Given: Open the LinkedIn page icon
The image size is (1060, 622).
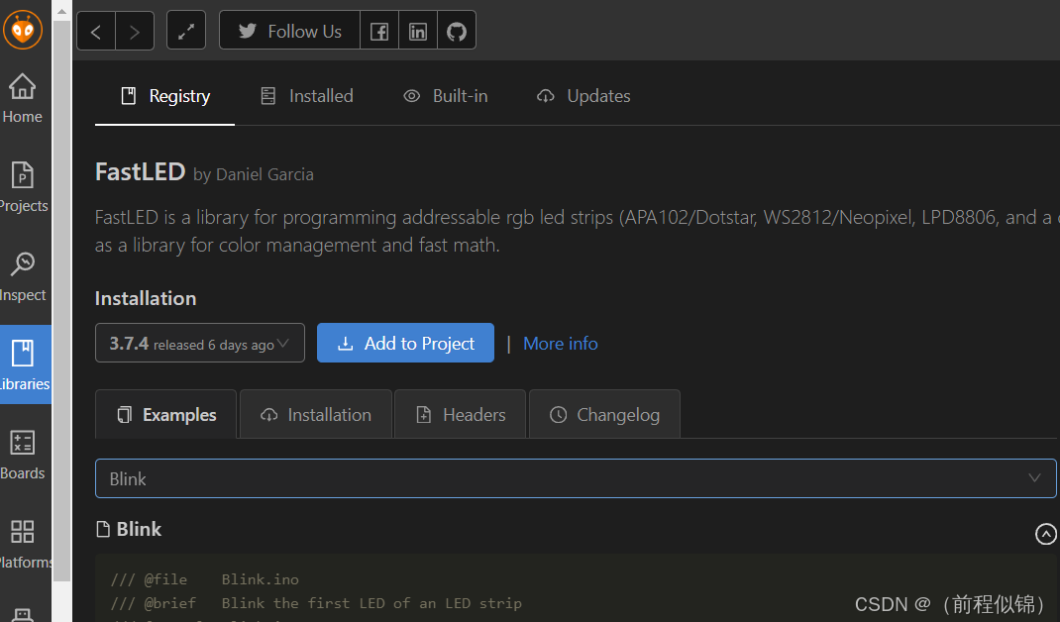Looking at the screenshot, I should [x=418, y=31].
